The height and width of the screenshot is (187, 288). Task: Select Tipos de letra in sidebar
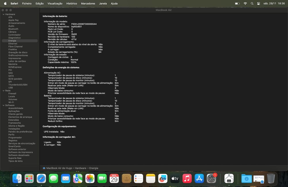pos(15,161)
